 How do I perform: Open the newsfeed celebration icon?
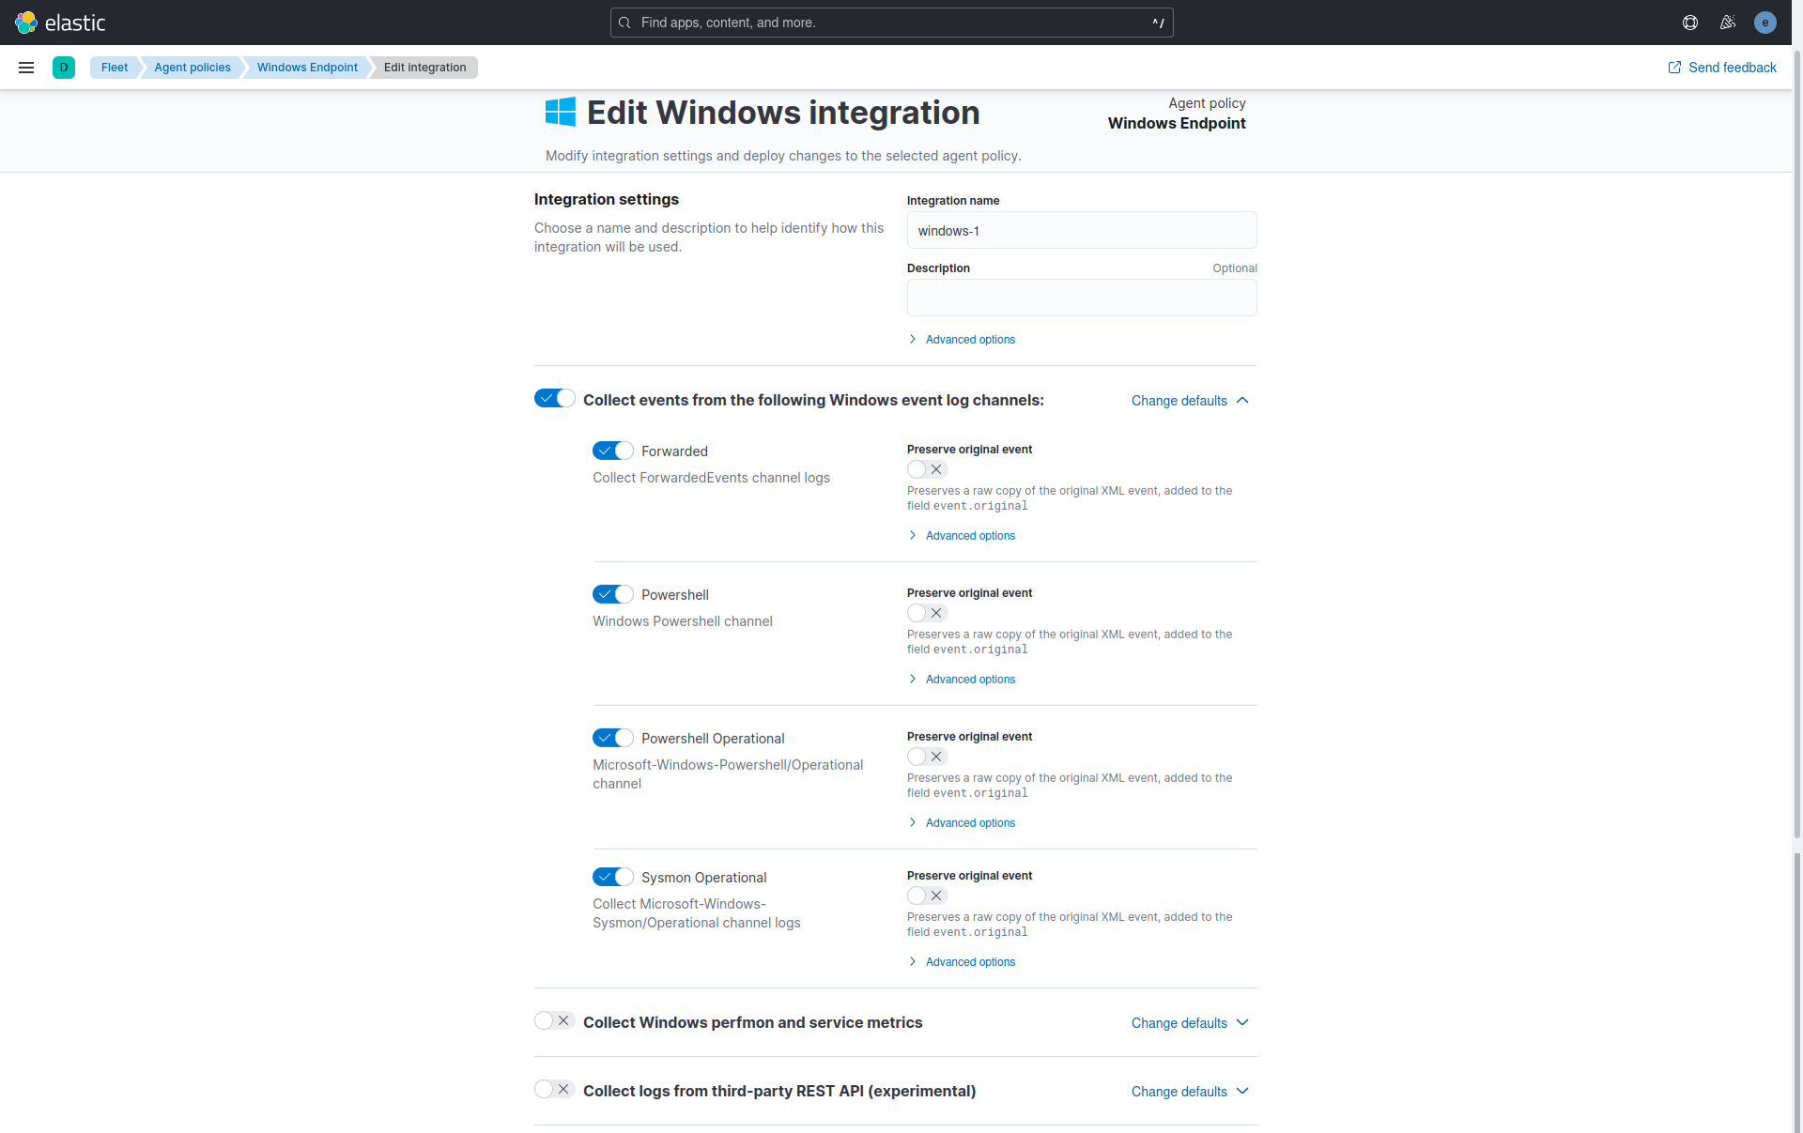click(1728, 23)
